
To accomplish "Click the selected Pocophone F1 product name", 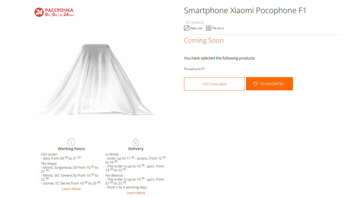I will (194, 69).
